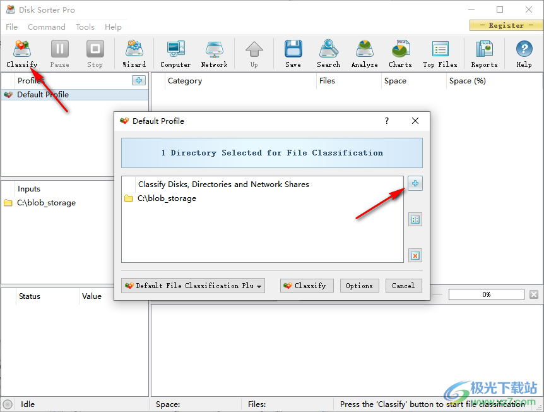Close the Default Profile dialog
The width and height of the screenshot is (544, 412).
click(x=415, y=121)
